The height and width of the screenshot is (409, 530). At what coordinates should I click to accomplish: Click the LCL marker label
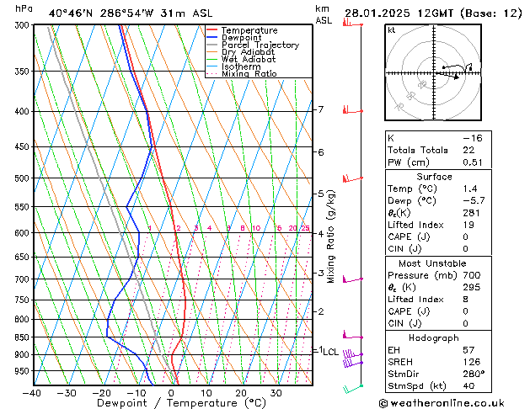pos(329,352)
